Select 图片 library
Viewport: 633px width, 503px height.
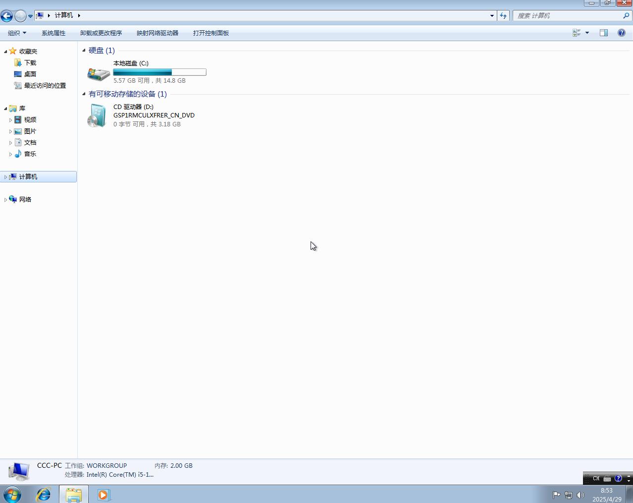30,131
